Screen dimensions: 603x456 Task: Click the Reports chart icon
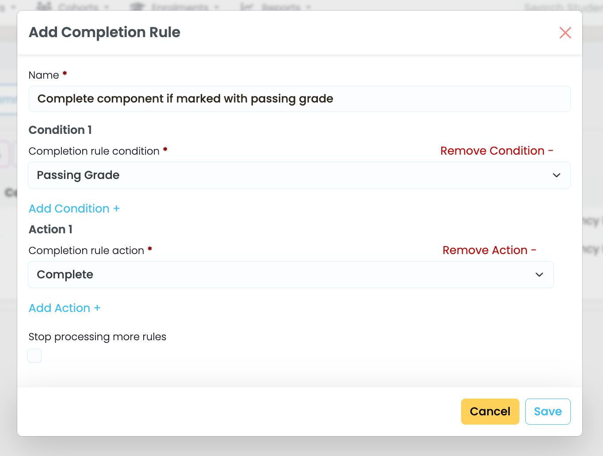tap(246, 6)
